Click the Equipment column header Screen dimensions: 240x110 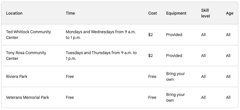click(x=176, y=13)
